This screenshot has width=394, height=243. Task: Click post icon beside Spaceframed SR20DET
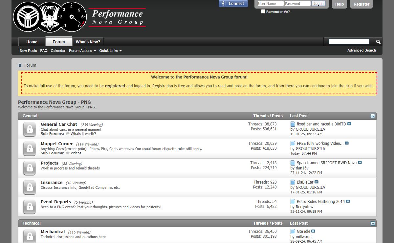pyautogui.click(x=293, y=163)
